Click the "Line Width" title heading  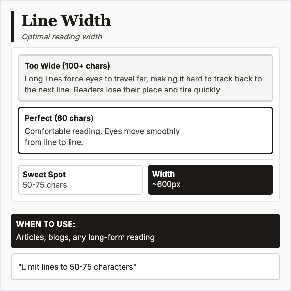pos(66,21)
